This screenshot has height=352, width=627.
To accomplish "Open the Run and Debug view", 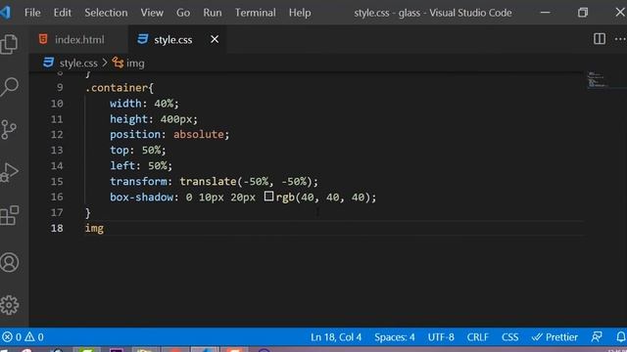I will click(x=9, y=172).
